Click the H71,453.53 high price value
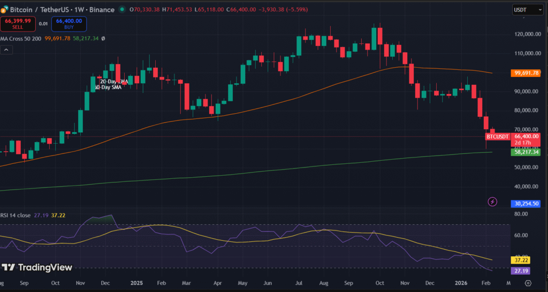548x292 pixels. point(177,10)
